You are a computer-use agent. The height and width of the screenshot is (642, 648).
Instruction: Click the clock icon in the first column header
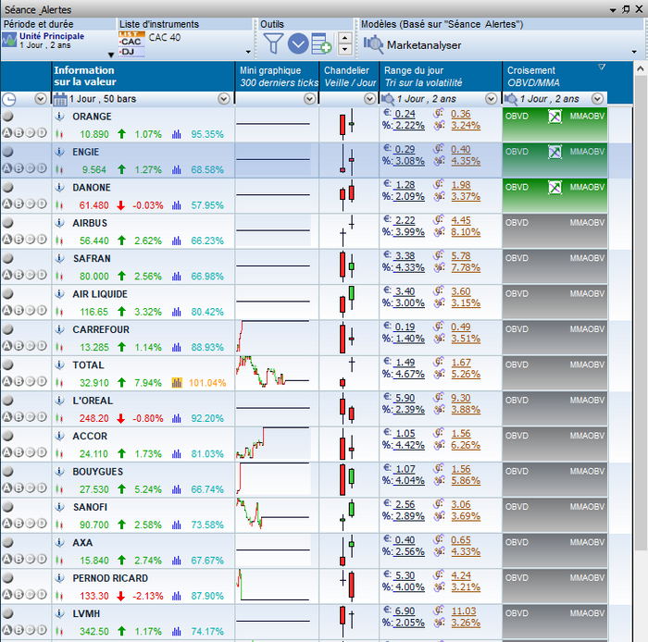[9, 99]
